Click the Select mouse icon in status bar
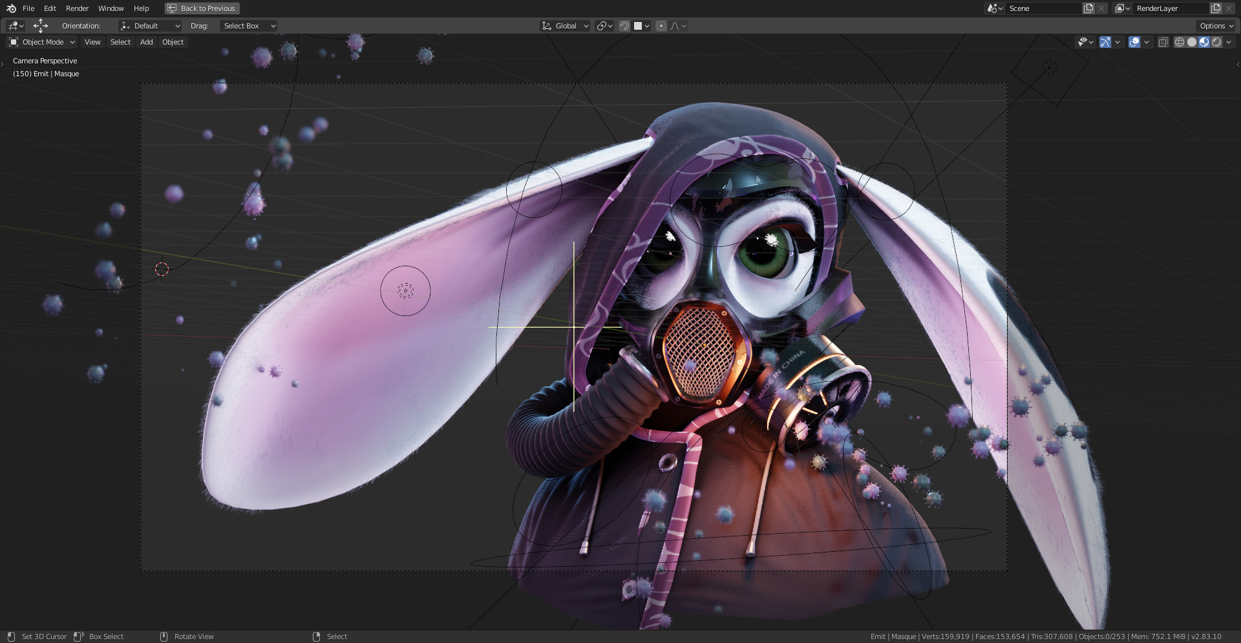Screen dimensions: 1241x643 point(316,637)
